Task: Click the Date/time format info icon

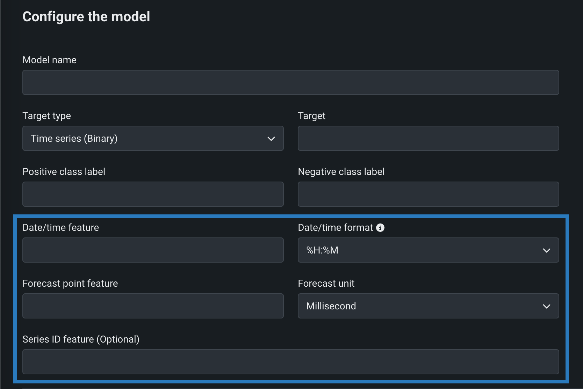Action: (380, 228)
